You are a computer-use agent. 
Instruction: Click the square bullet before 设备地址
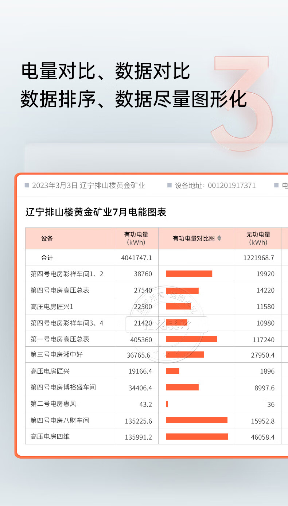169,185
